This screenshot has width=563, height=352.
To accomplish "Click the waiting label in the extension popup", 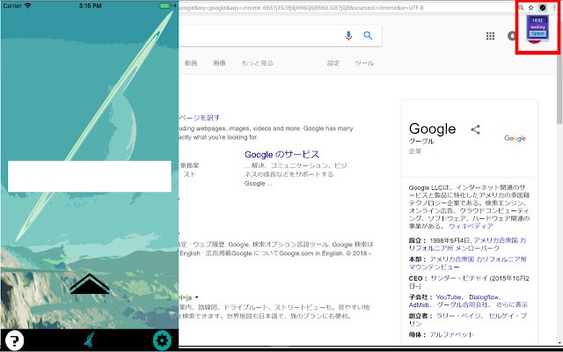I will pyautogui.click(x=537, y=27).
